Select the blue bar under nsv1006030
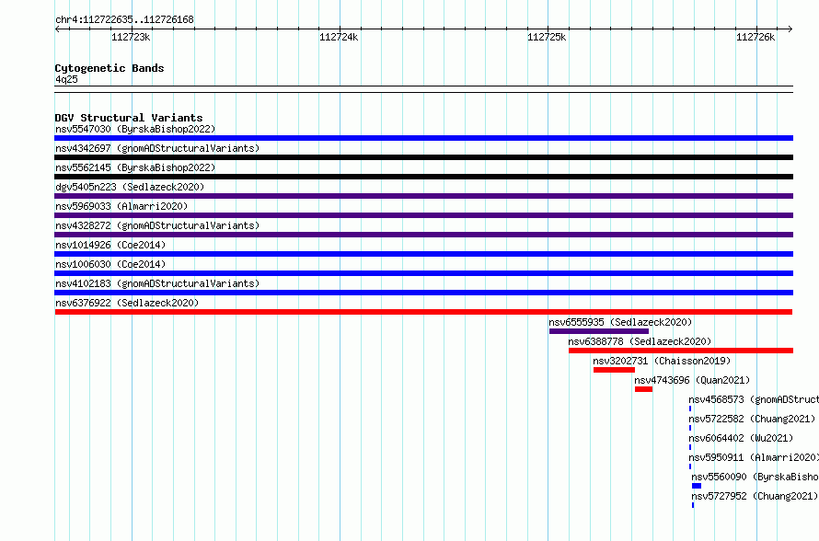Image resolution: width=819 pixels, height=541 pixels. (423, 273)
